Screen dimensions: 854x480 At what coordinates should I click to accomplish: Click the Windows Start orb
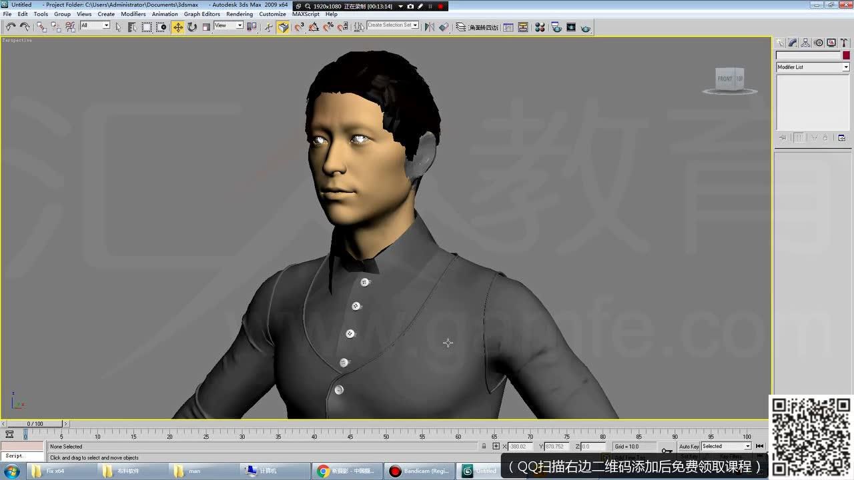(11, 471)
